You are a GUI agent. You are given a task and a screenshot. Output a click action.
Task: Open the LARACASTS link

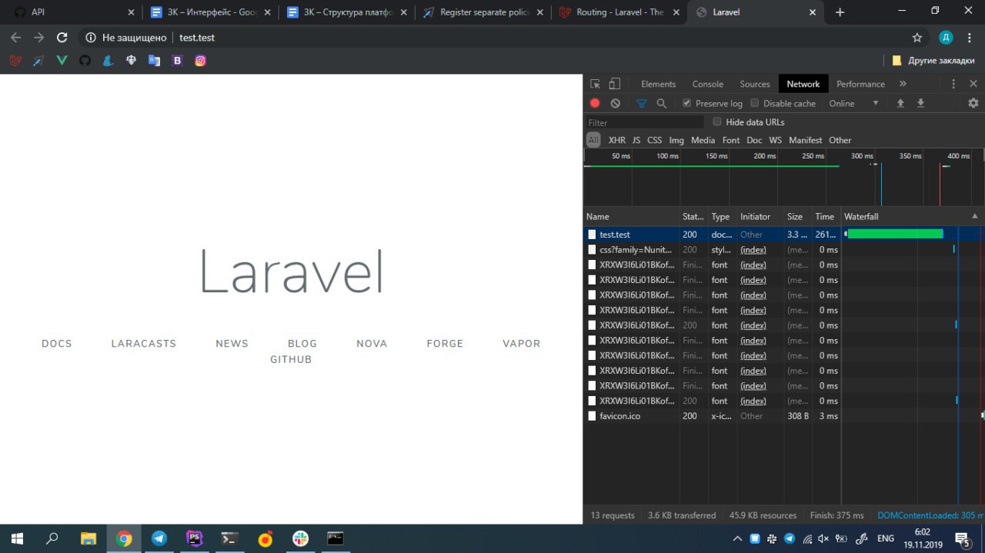(x=144, y=344)
